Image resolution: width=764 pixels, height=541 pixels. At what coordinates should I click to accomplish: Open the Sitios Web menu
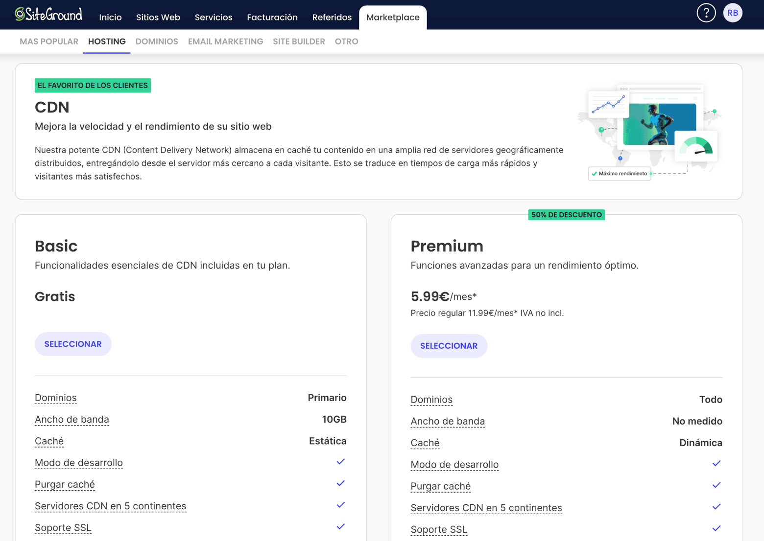158,17
